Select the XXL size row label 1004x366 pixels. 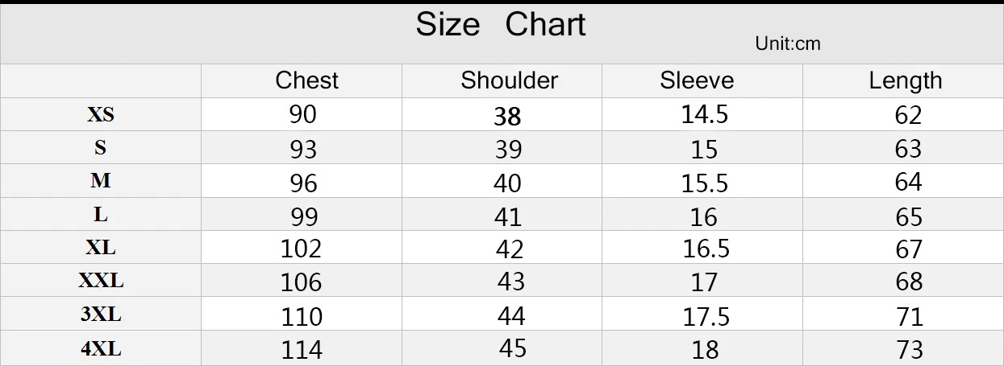click(101, 281)
